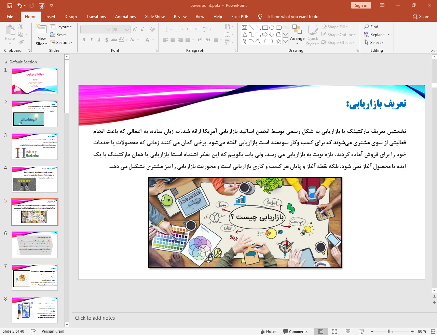Screen dimensions: 437x335
Task: Click Tell me what you want search box
Action: coord(292,16)
